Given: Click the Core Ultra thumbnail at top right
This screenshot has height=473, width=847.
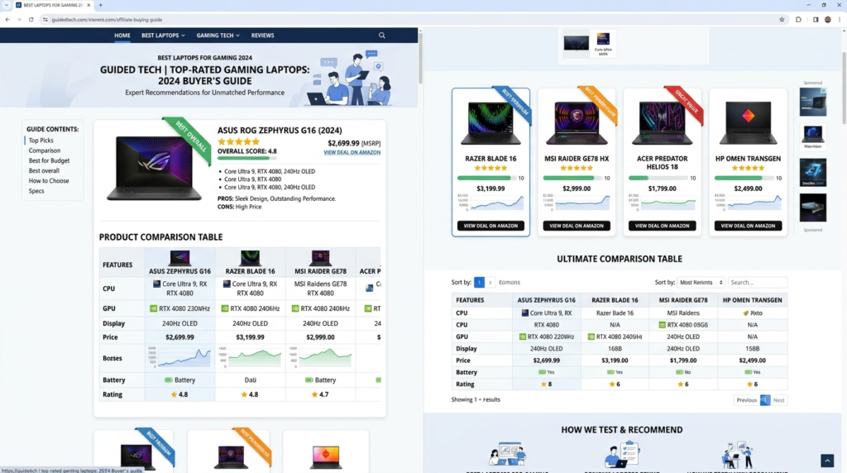Looking at the screenshot, I should [x=603, y=44].
